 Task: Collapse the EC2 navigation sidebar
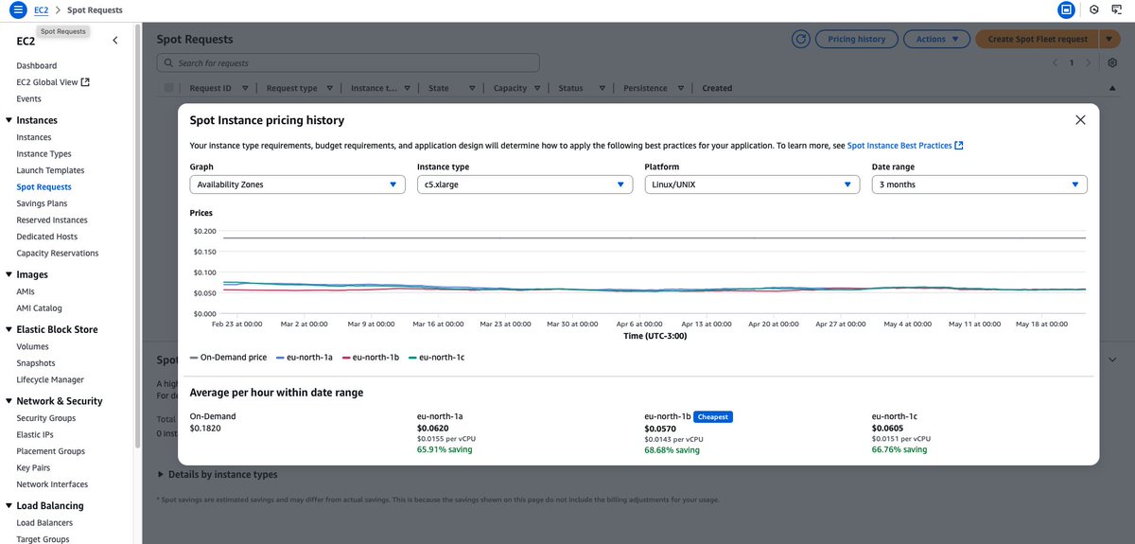pos(114,41)
